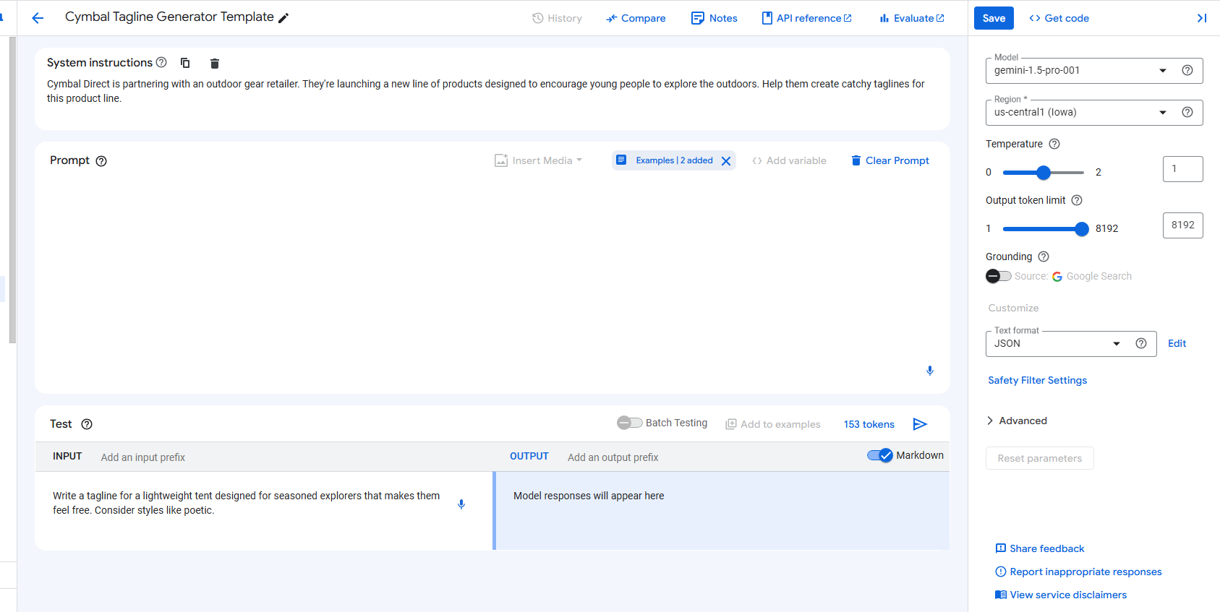Click Reset parameters
Image resolution: width=1220 pixels, height=612 pixels.
pyautogui.click(x=1039, y=458)
